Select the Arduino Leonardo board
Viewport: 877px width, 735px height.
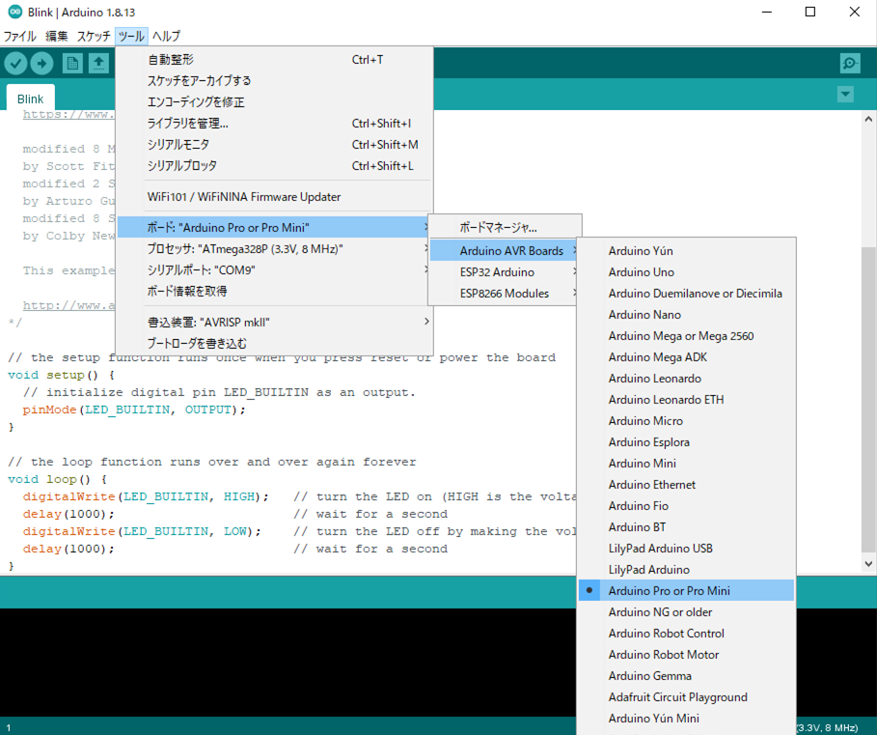(686, 379)
